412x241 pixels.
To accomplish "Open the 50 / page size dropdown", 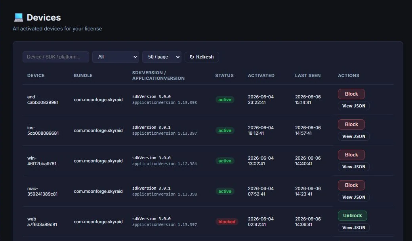I will [x=162, y=57].
